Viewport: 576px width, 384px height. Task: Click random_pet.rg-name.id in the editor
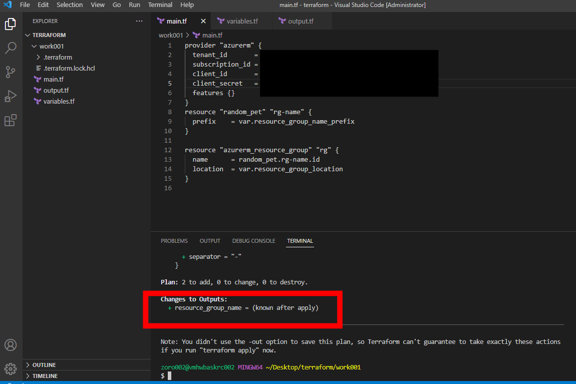click(279, 160)
